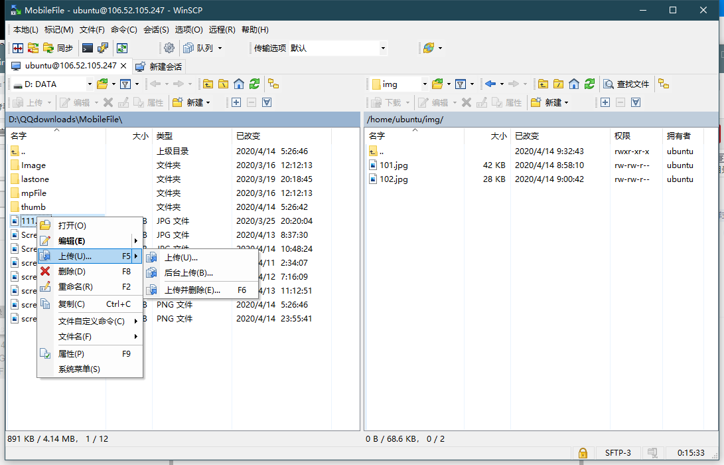Go to remote parent directory icon
Screen dimensions: 724x465
point(543,84)
